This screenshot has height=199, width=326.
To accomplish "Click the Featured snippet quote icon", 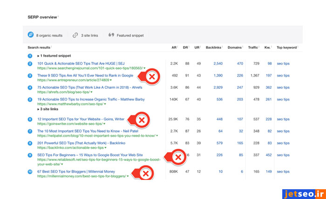I will coord(111,35).
